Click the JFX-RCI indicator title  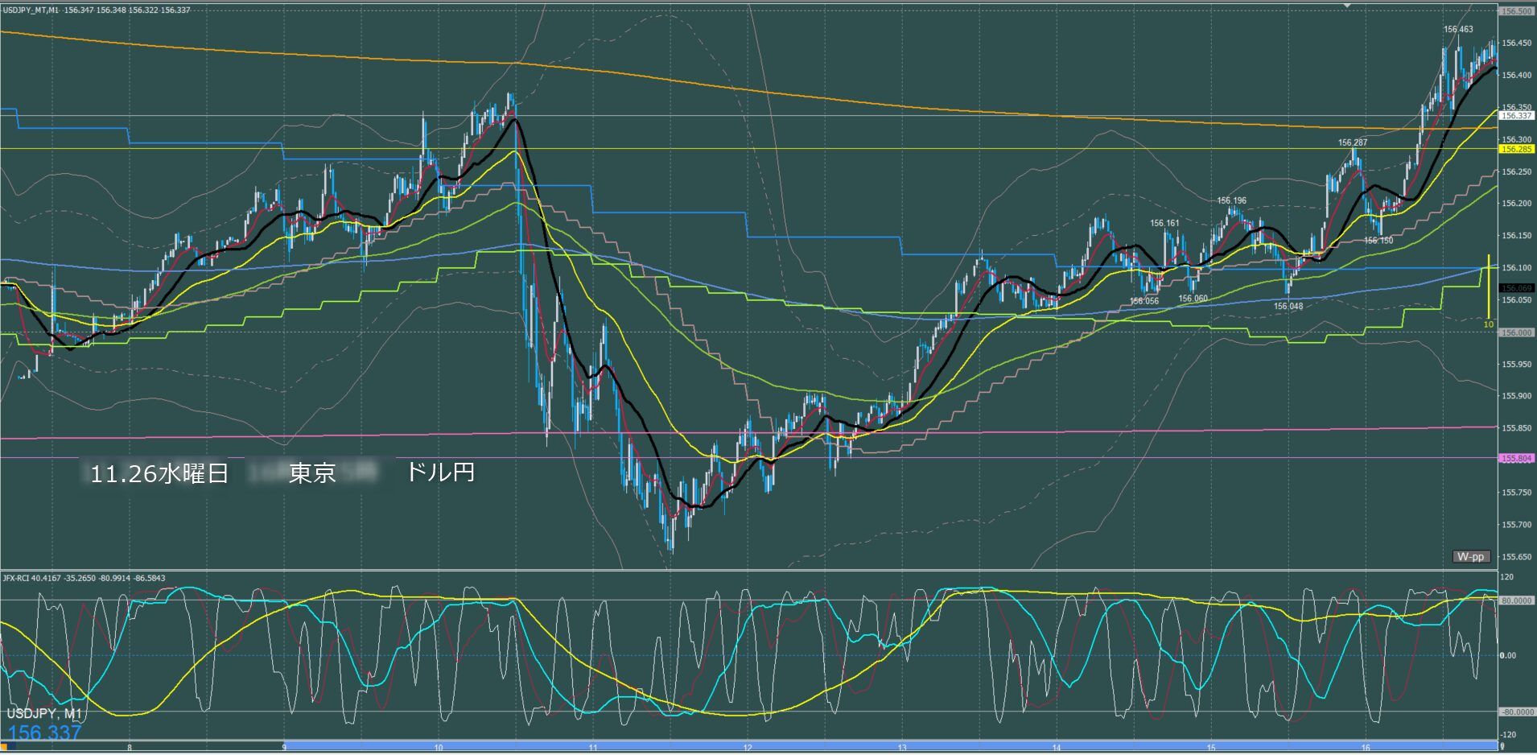(x=84, y=578)
